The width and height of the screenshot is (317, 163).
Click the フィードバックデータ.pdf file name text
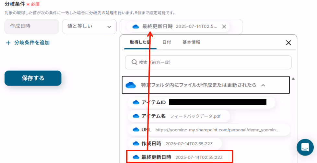[195, 116]
